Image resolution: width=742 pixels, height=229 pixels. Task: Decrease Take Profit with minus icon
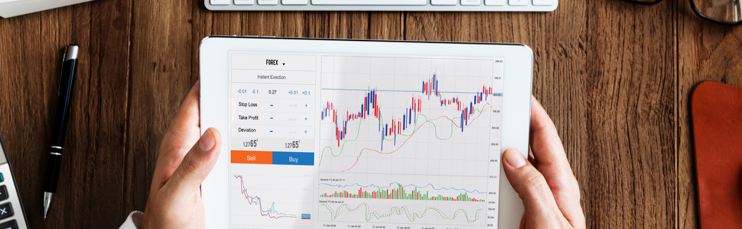point(271,119)
